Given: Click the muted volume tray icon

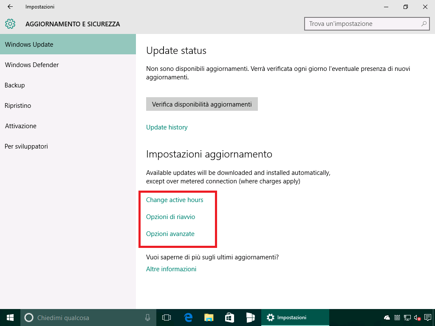Looking at the screenshot, I should point(417,318).
